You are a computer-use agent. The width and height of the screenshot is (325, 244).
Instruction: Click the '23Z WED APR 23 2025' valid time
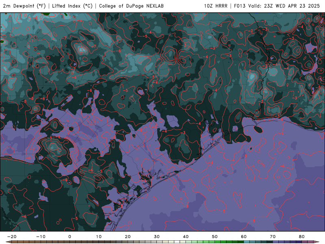tap(292, 6)
